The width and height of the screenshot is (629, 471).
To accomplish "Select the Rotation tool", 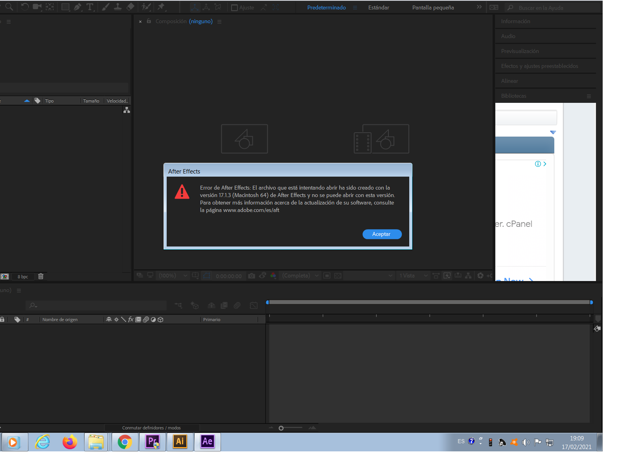I will [25, 7].
